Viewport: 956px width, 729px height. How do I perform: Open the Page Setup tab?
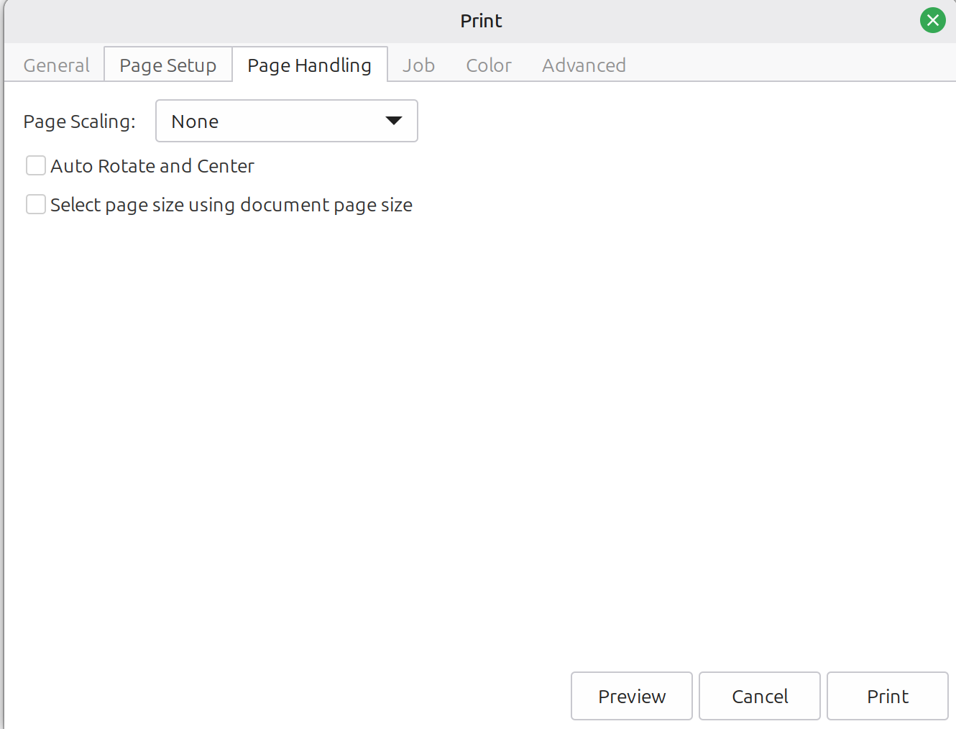click(x=168, y=65)
